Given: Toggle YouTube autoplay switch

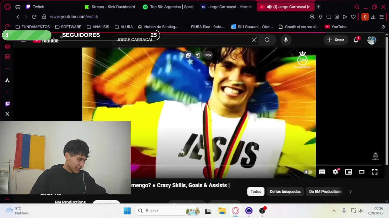Looking at the screenshot, I should (308, 172).
